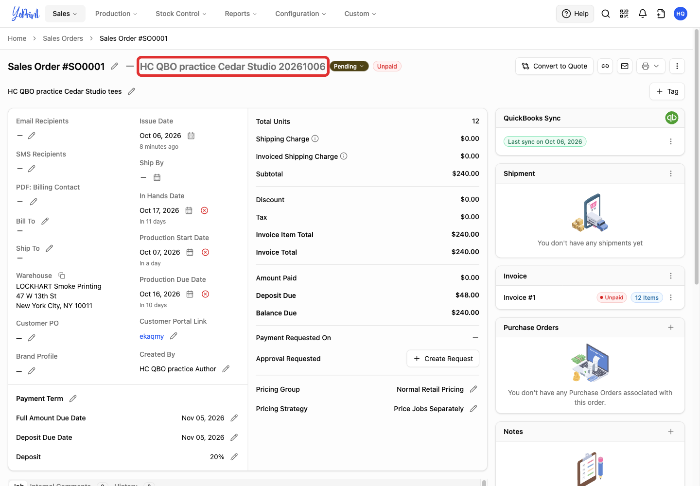
Task: Open the Pending status dropdown
Action: pyautogui.click(x=349, y=67)
